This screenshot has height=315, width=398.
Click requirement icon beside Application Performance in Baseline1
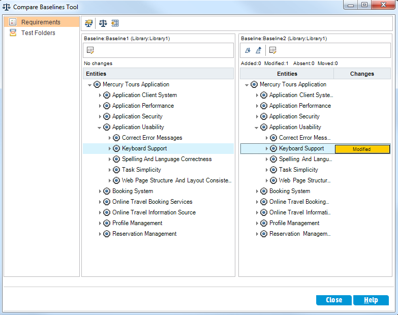(x=107, y=106)
